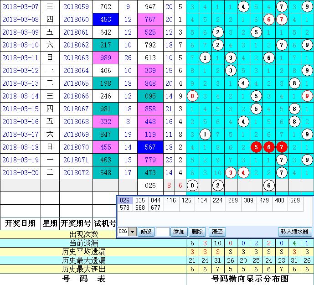
Task: Click the 转入缩水器 button
Action: [295, 231]
